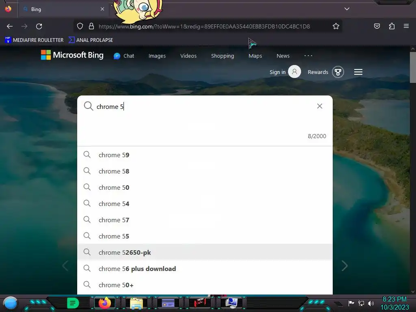
Task: Open the volume speaker icon in tray
Action: [x=371, y=303]
